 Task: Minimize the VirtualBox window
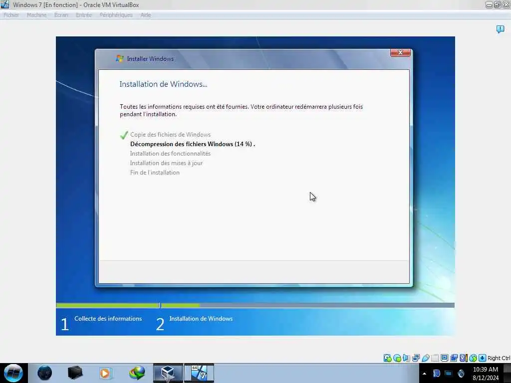coord(489,5)
